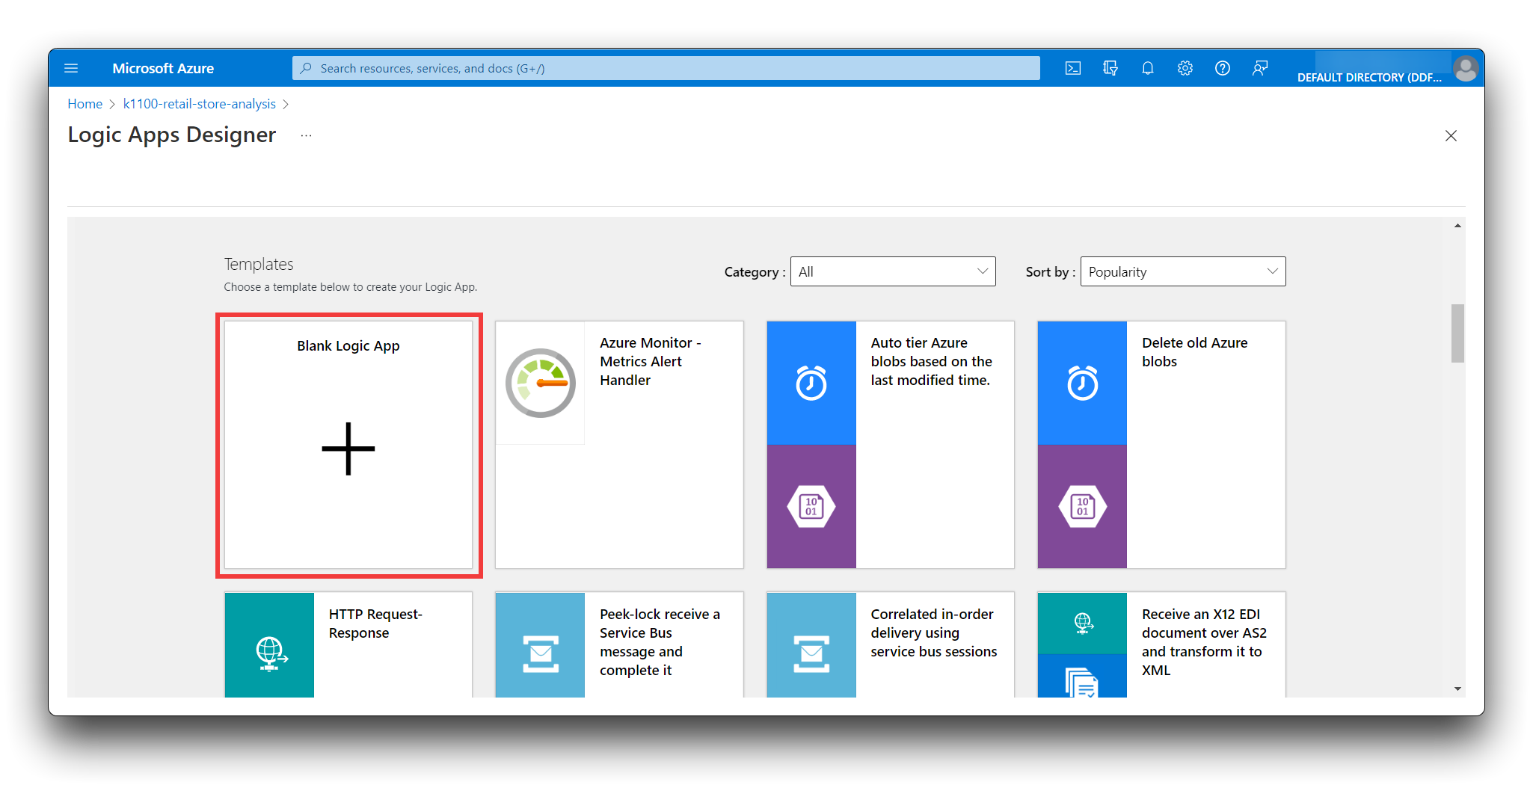This screenshot has height=788, width=1533.
Task: Open the Directories and subscriptions filter icon
Action: point(1110,68)
